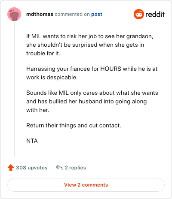
Task: Click the reddit wordmark text logo
Action: pyautogui.click(x=155, y=14)
